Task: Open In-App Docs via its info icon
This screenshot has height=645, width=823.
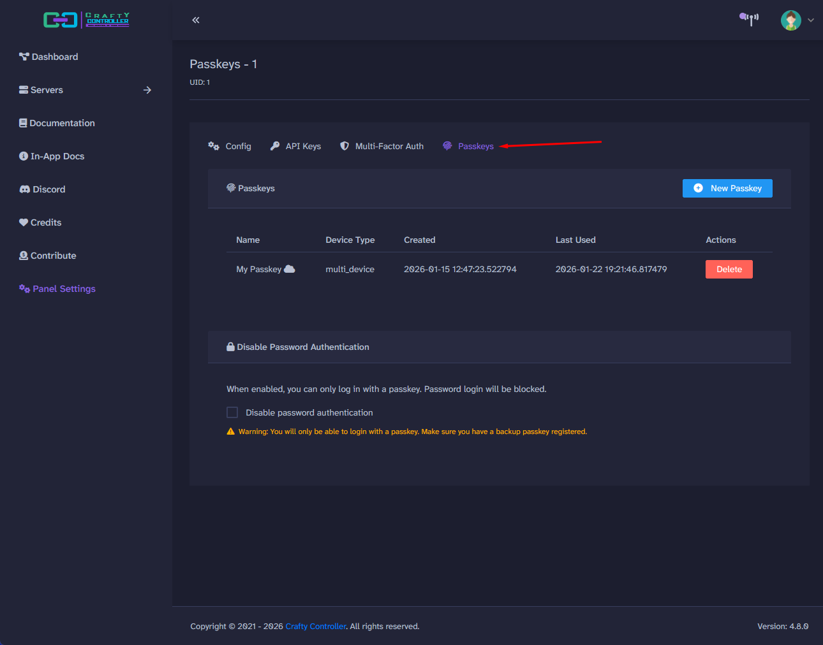Action: coord(24,156)
